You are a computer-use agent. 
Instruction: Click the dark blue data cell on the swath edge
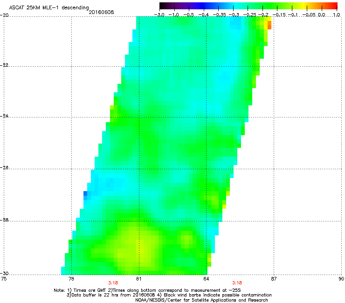point(85,193)
